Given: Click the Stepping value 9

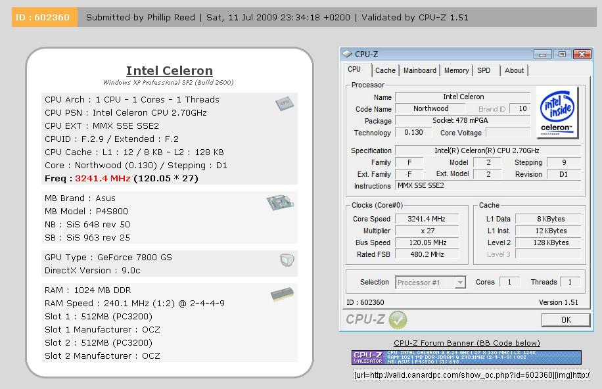Looking at the screenshot, I should pyautogui.click(x=564, y=162).
